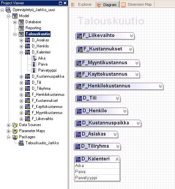175x189 pixels.
Task: Select the Parameter Maps folder icon
Action: pos(15,131)
